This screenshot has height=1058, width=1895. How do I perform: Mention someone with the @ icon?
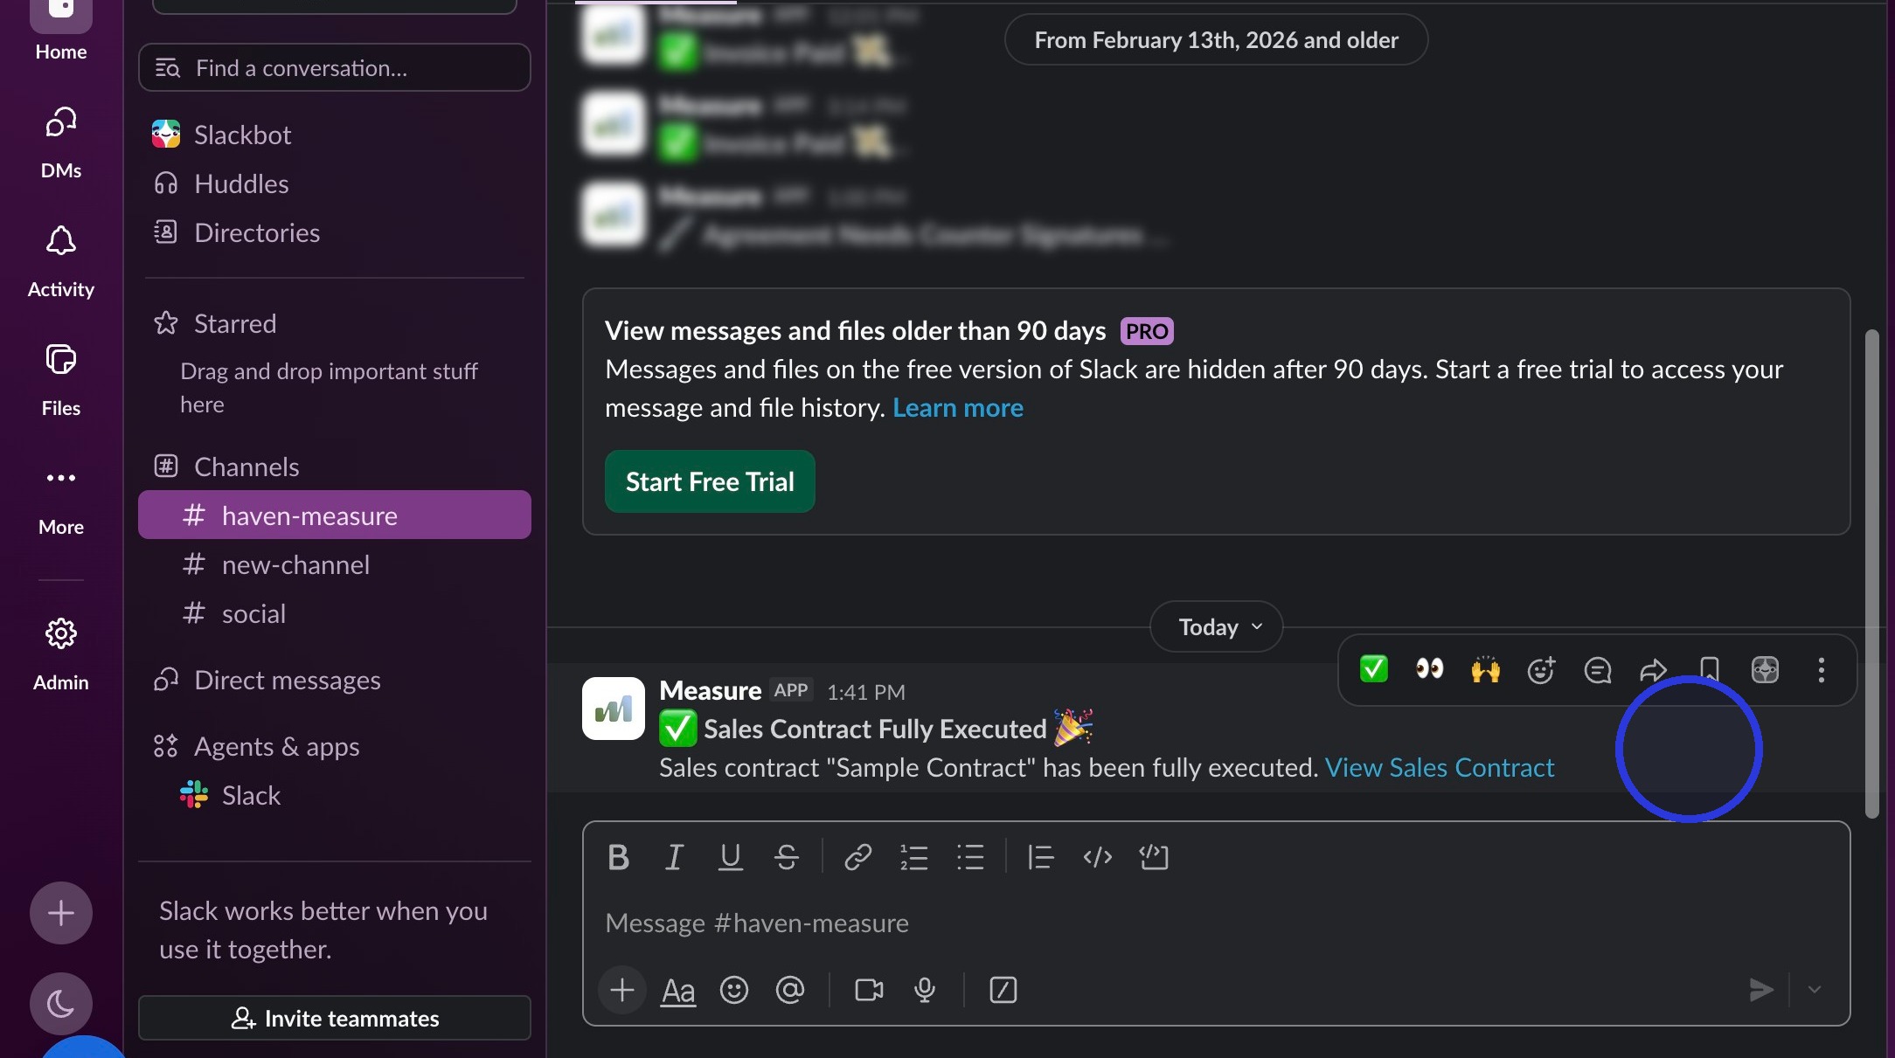click(790, 990)
